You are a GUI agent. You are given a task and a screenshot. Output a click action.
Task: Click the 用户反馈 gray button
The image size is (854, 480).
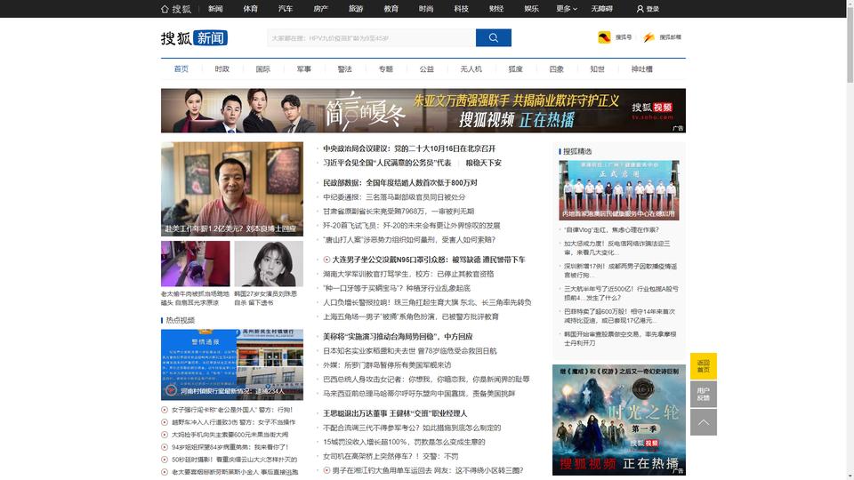pyautogui.click(x=704, y=394)
